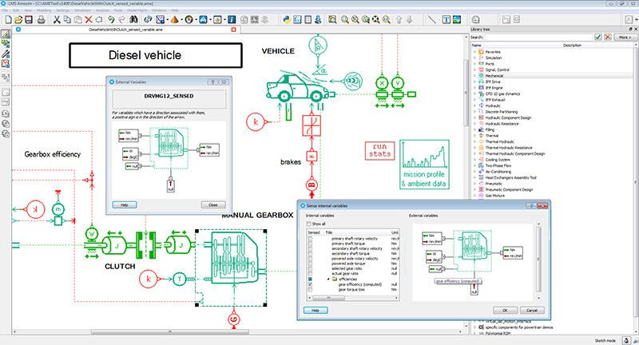Click the Python toolbar icon
This screenshot has width=639, height=345.
[287, 19]
